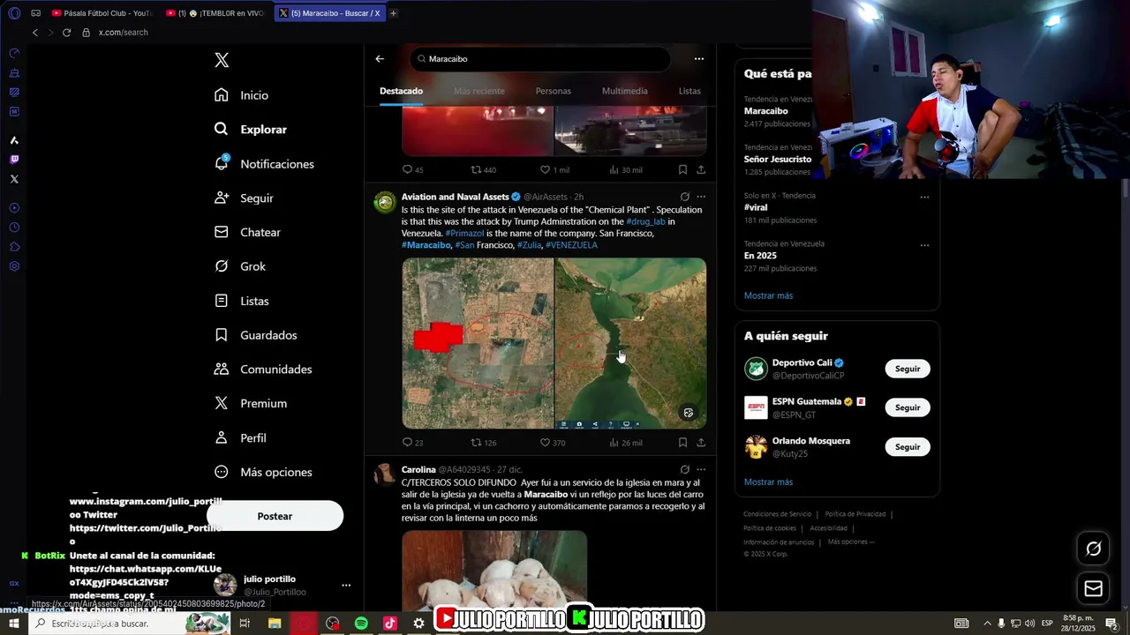Reply to post with 45 comments
The height and width of the screenshot is (635, 1130).
pyautogui.click(x=412, y=169)
